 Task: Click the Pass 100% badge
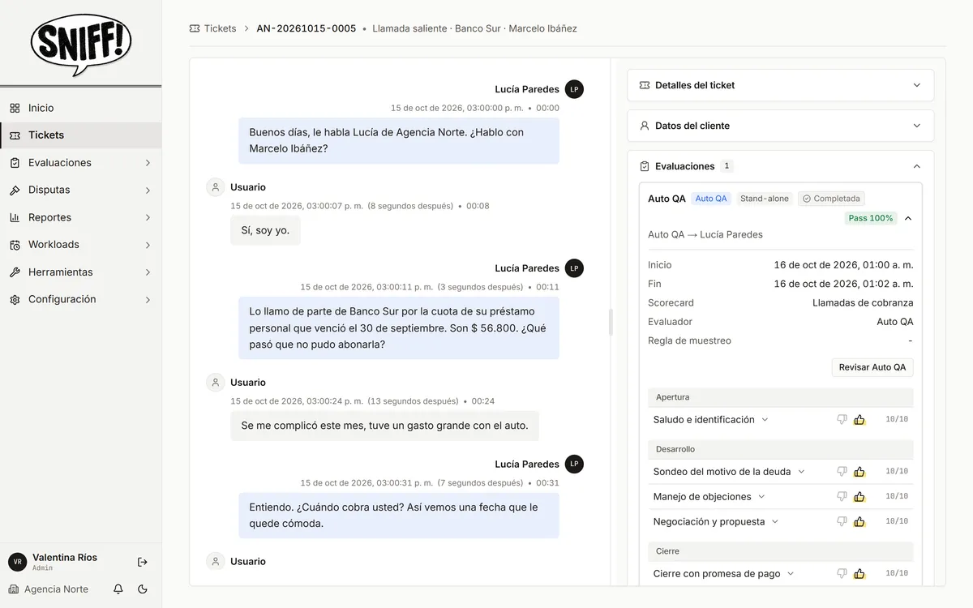[x=871, y=218]
